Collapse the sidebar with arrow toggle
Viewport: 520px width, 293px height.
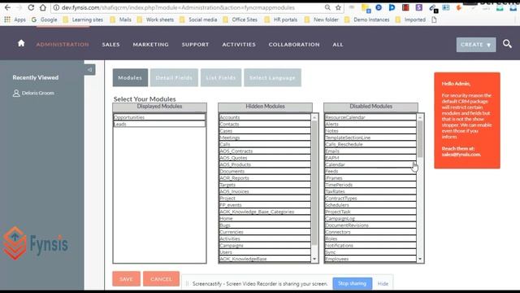click(89, 70)
